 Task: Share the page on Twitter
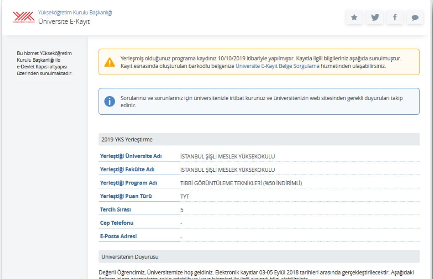(x=375, y=17)
